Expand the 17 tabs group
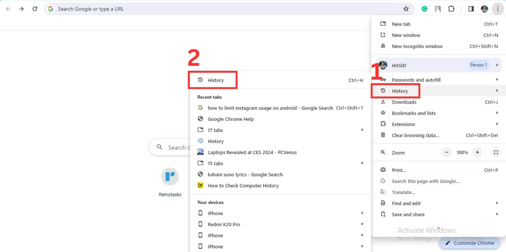 [280, 130]
